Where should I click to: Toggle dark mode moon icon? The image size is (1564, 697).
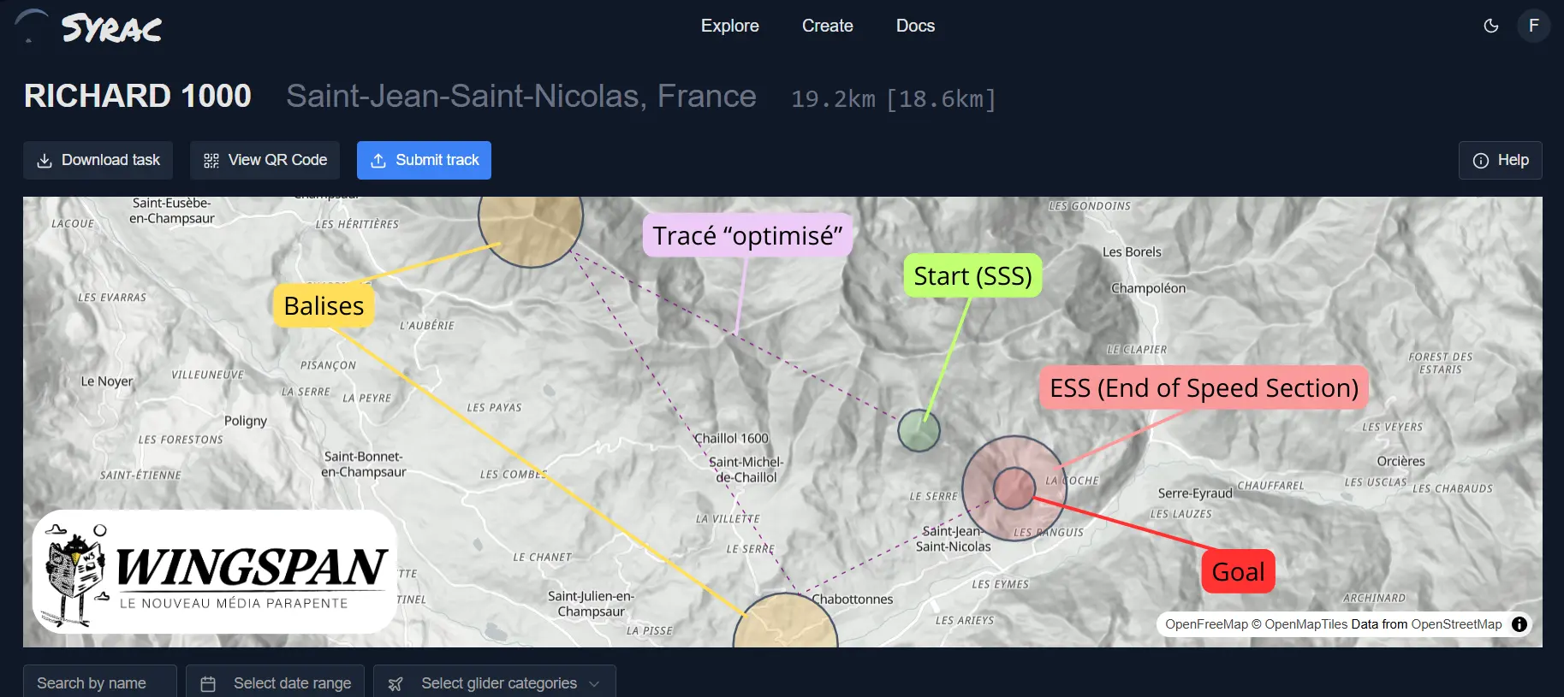(x=1490, y=26)
